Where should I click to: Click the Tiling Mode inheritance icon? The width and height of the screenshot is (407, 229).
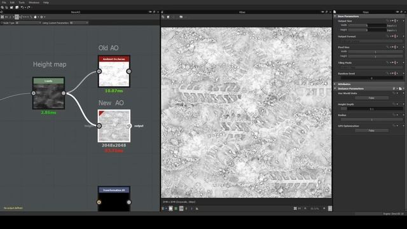pyautogui.click(x=396, y=62)
